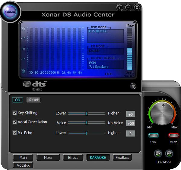Image resolution: width=181 pixels, height=170 pixels.
Task: Click the Vocal Cancellation slider handle
Action: click(87, 123)
